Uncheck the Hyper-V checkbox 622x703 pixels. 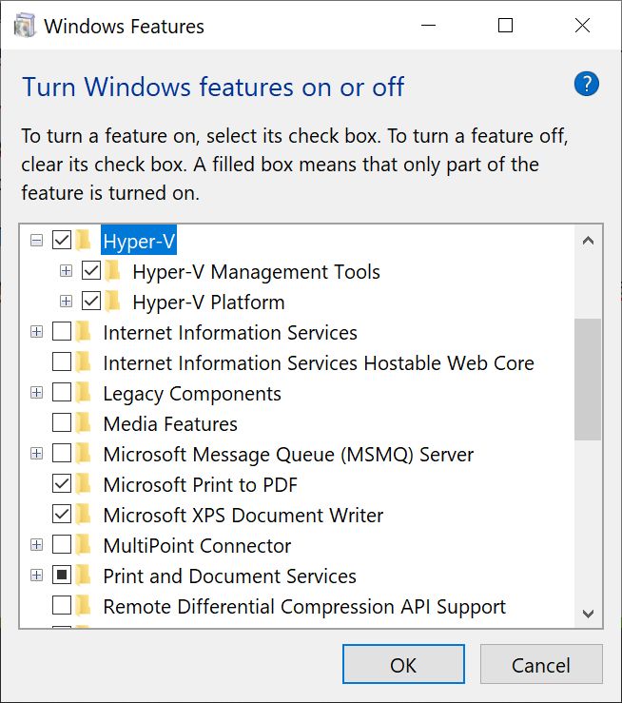pos(62,240)
